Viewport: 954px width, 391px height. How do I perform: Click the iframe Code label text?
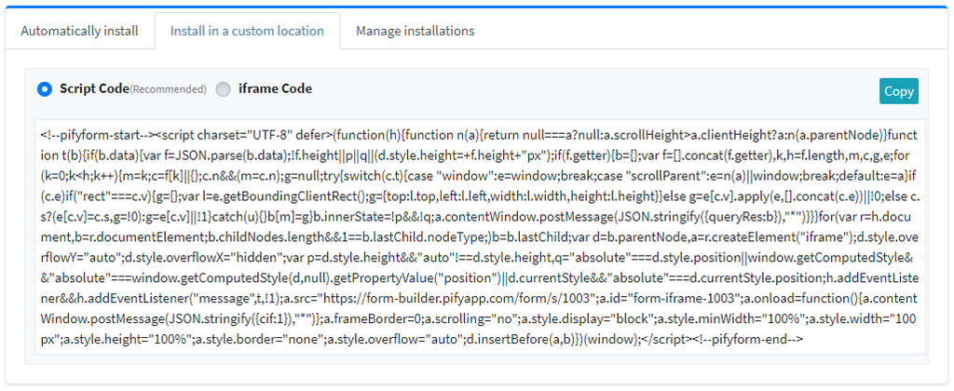275,89
